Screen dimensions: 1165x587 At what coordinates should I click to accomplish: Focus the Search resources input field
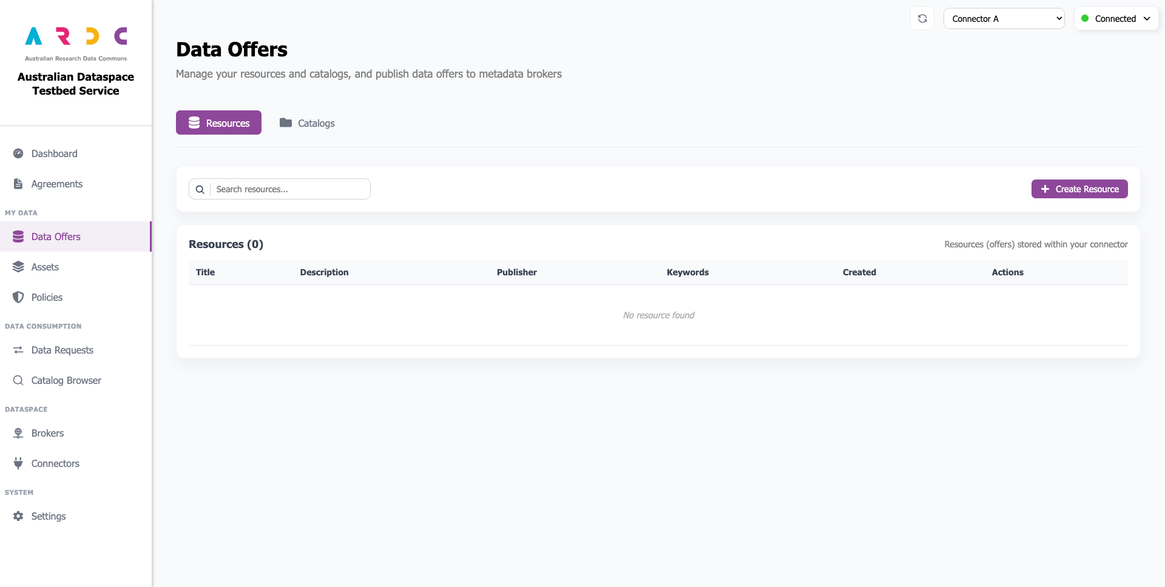coord(289,189)
